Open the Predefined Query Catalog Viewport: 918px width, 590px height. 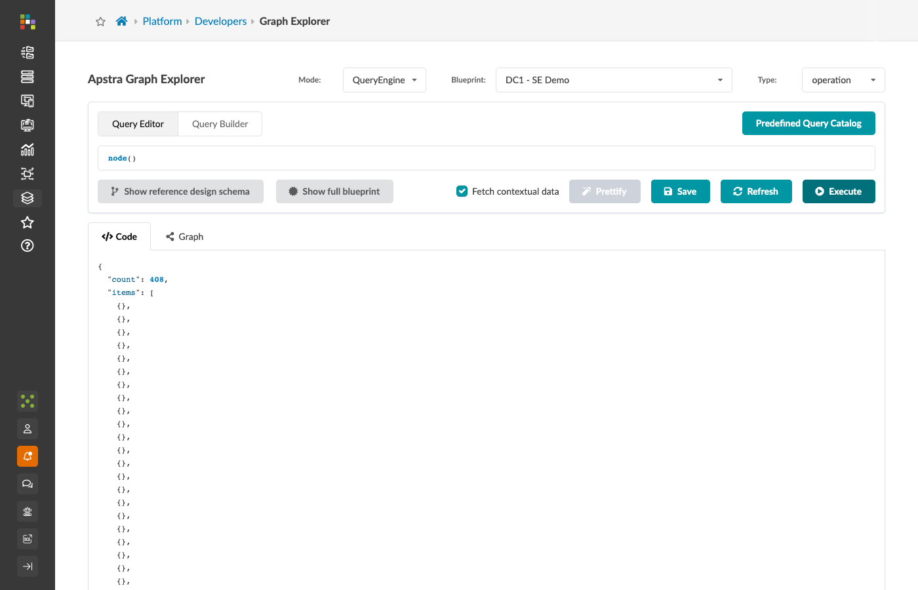click(x=808, y=123)
